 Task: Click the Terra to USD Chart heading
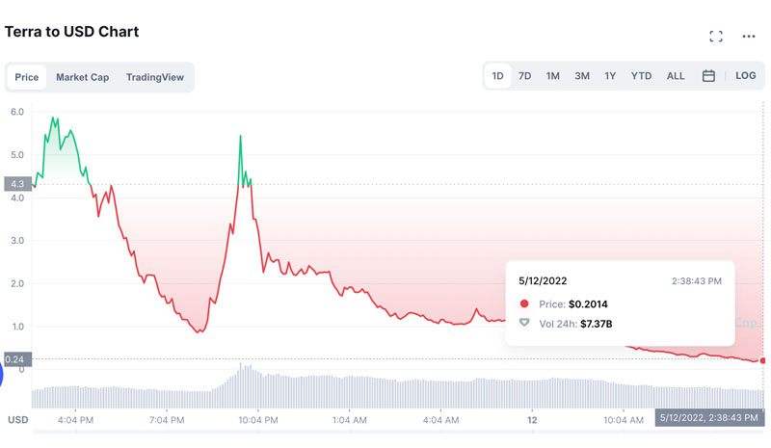click(x=71, y=32)
